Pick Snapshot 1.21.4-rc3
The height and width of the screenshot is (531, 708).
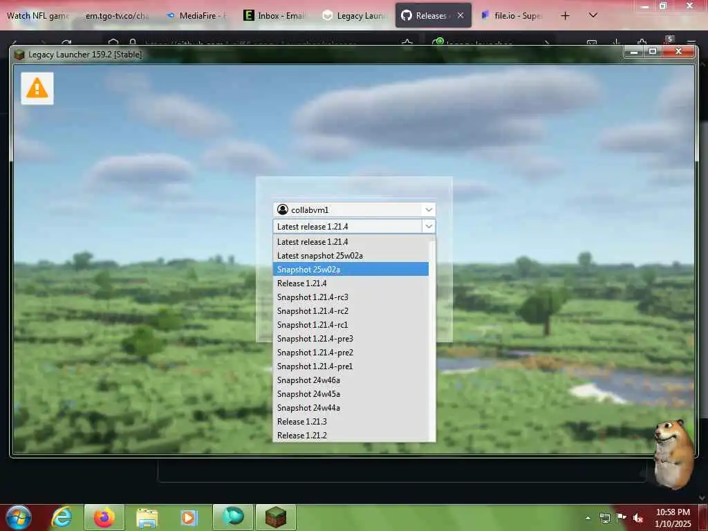click(x=351, y=297)
